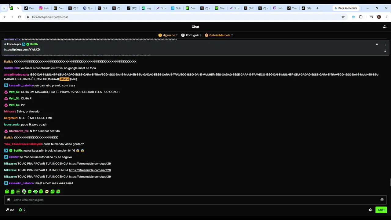This screenshot has height=220, width=391.
Task: Select the first smiling green emote
Action: point(7,192)
